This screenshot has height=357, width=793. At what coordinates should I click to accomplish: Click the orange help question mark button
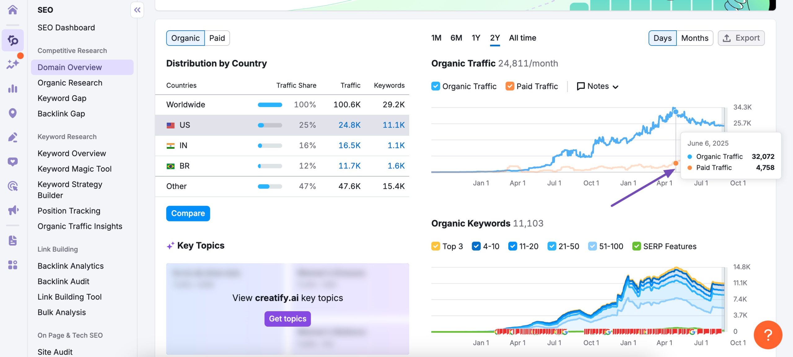768,335
